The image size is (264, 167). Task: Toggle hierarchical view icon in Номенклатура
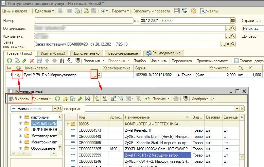[x=97, y=99]
